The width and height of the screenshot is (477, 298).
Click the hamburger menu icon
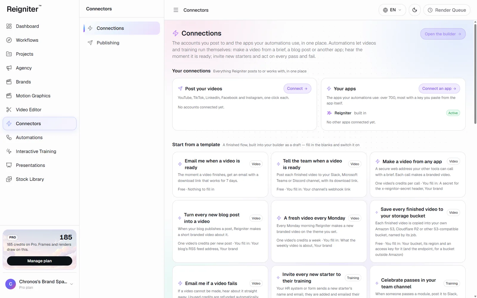176,10
